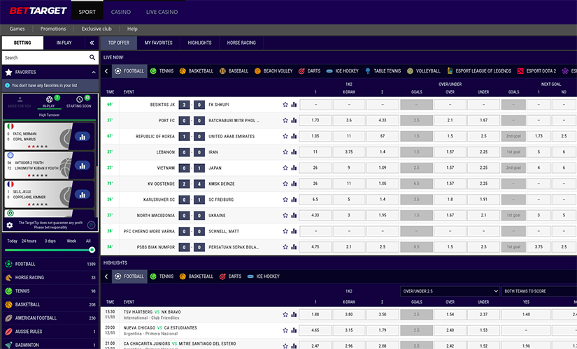Open stats chart for Port FC match
Image resolution: width=577 pixels, height=349 pixels.
pos(294,121)
